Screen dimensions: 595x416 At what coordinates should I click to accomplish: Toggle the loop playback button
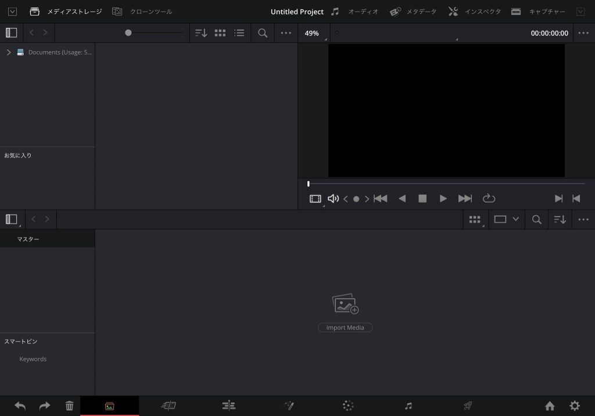pos(489,199)
